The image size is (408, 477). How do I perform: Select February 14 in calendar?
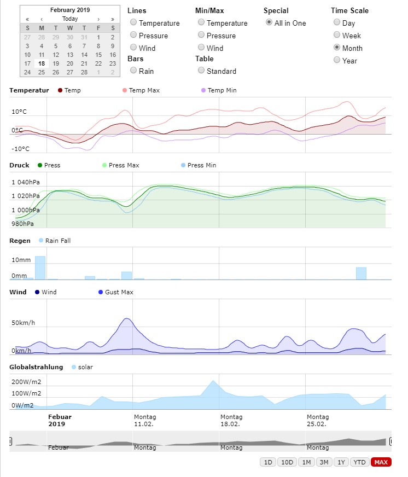(84, 55)
